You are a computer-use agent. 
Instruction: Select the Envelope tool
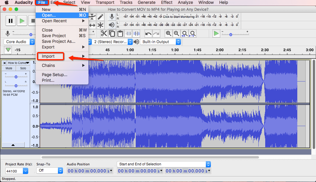pos(92,17)
